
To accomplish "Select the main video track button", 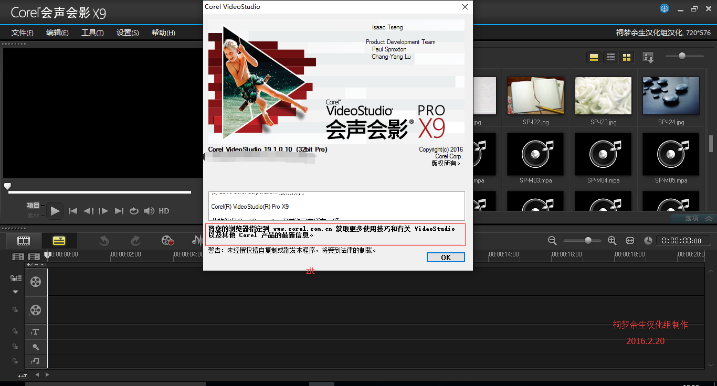I will (x=35, y=282).
